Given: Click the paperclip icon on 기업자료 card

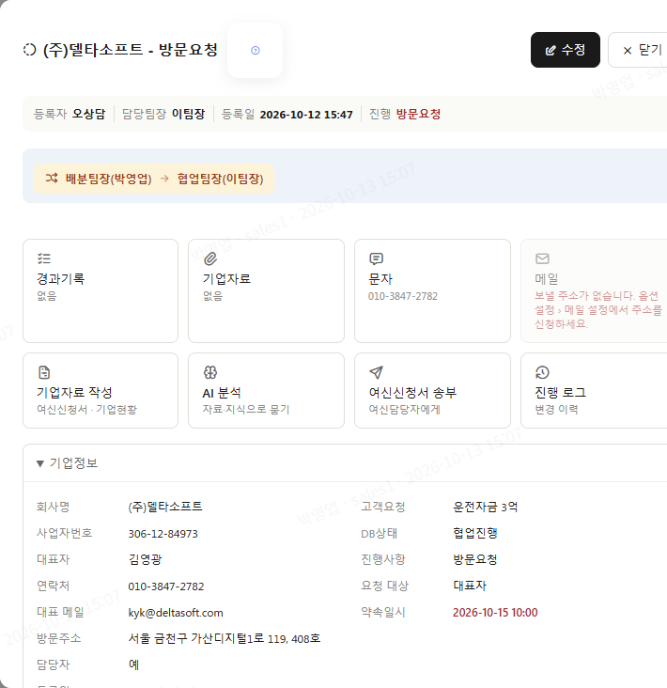Looking at the screenshot, I should (210, 258).
